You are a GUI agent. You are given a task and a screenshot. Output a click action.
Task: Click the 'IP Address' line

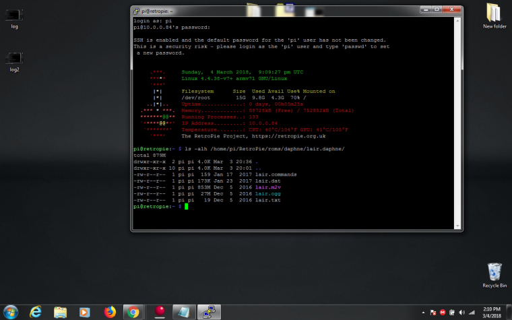[x=230, y=123]
